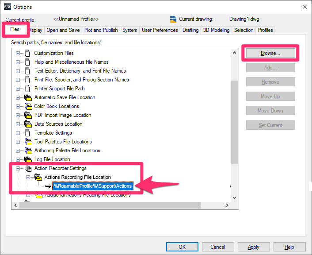Open the User Preferences tab
The image size is (312, 255).
click(x=160, y=30)
